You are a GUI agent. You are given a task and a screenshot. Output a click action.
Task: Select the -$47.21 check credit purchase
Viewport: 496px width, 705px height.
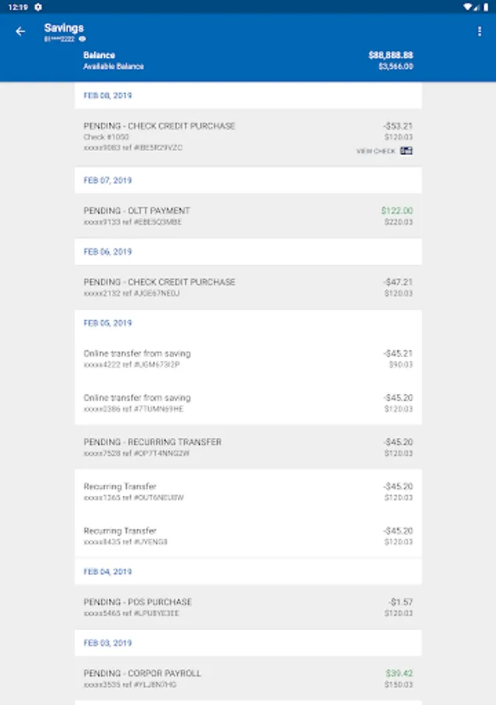click(x=248, y=287)
